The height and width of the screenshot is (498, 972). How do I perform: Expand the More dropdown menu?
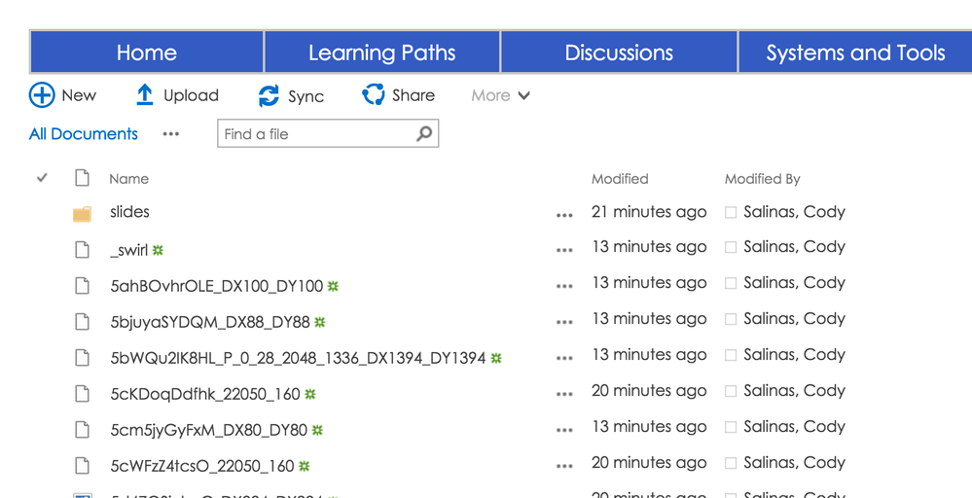point(500,95)
